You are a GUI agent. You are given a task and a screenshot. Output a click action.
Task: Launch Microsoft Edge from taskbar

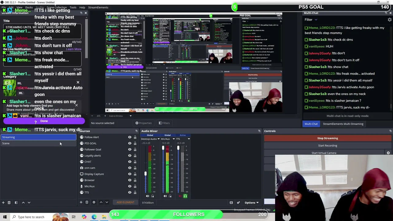pos(94,217)
